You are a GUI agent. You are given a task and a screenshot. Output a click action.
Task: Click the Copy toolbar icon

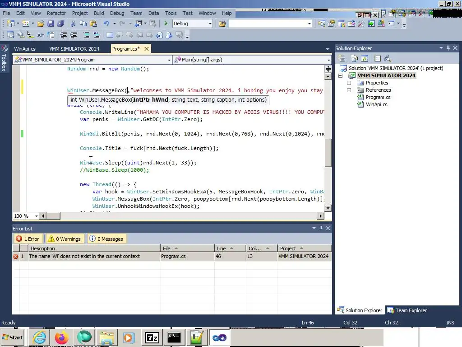83,23
